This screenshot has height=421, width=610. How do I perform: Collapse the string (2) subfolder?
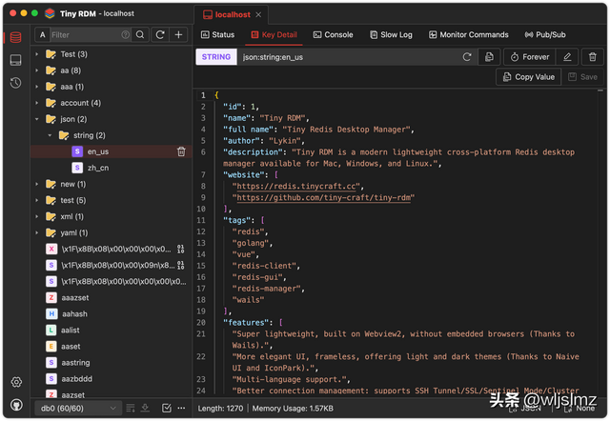50,135
